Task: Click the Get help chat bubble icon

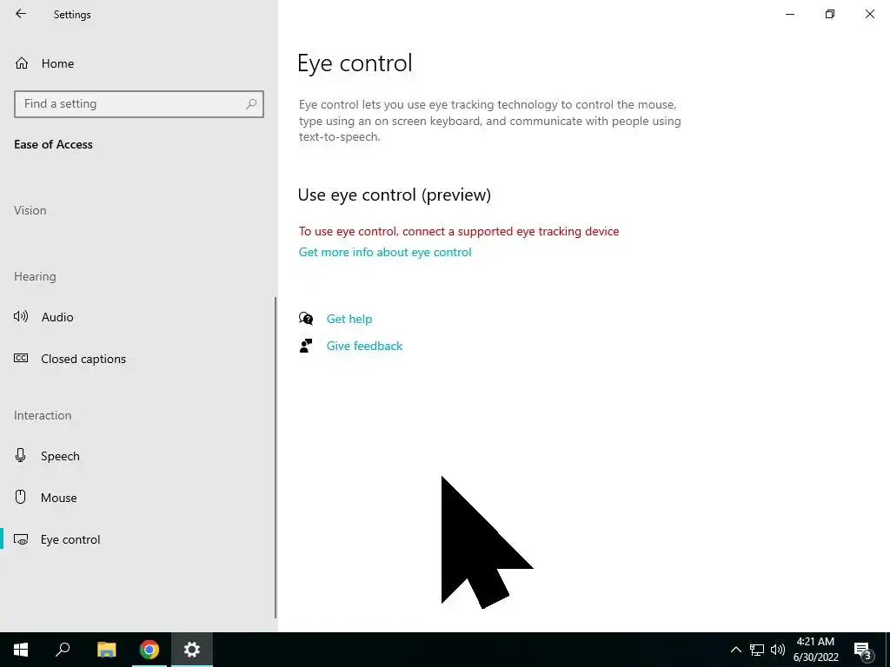Action: [306, 318]
